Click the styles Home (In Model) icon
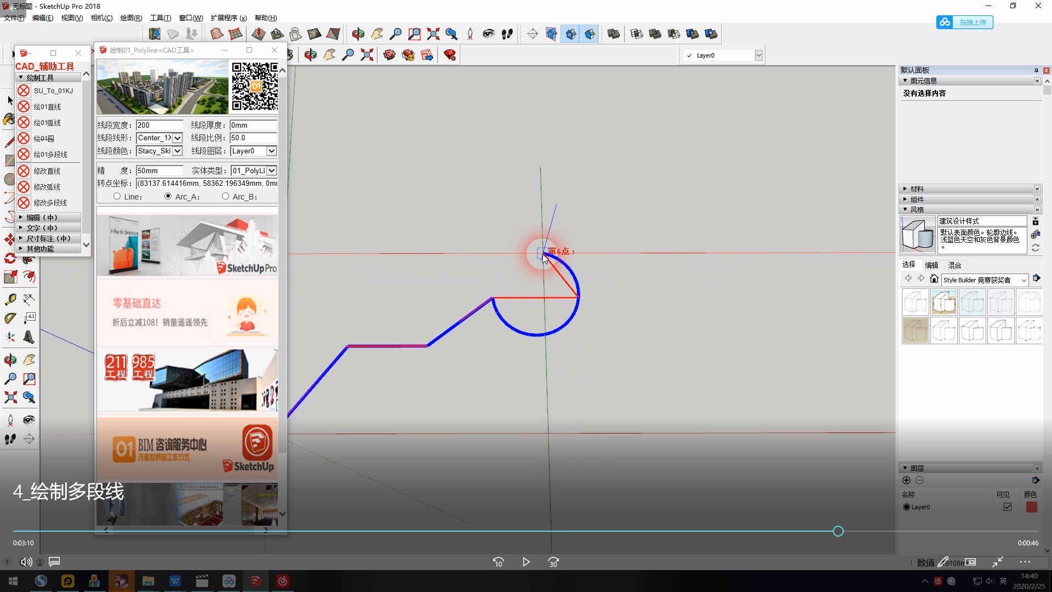This screenshot has width=1052, height=592. click(934, 279)
